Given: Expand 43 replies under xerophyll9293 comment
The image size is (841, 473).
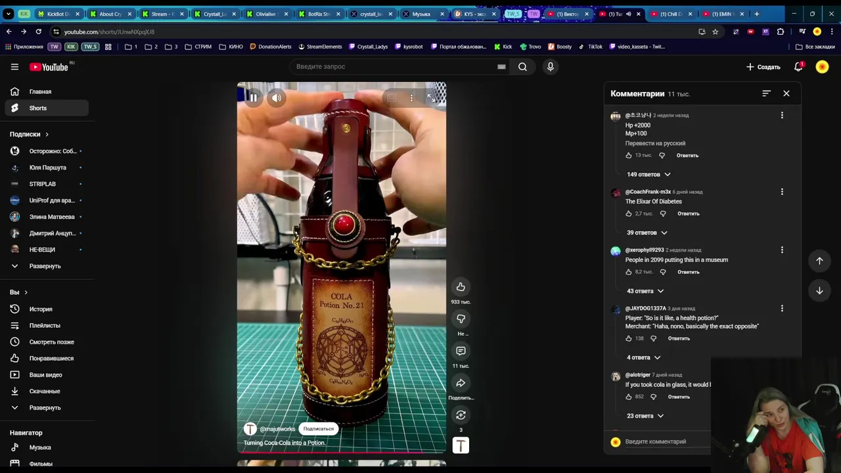Looking at the screenshot, I should (x=645, y=291).
